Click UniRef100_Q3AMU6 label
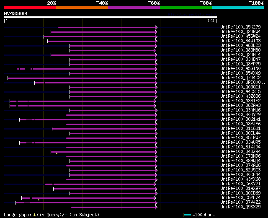 240,110
